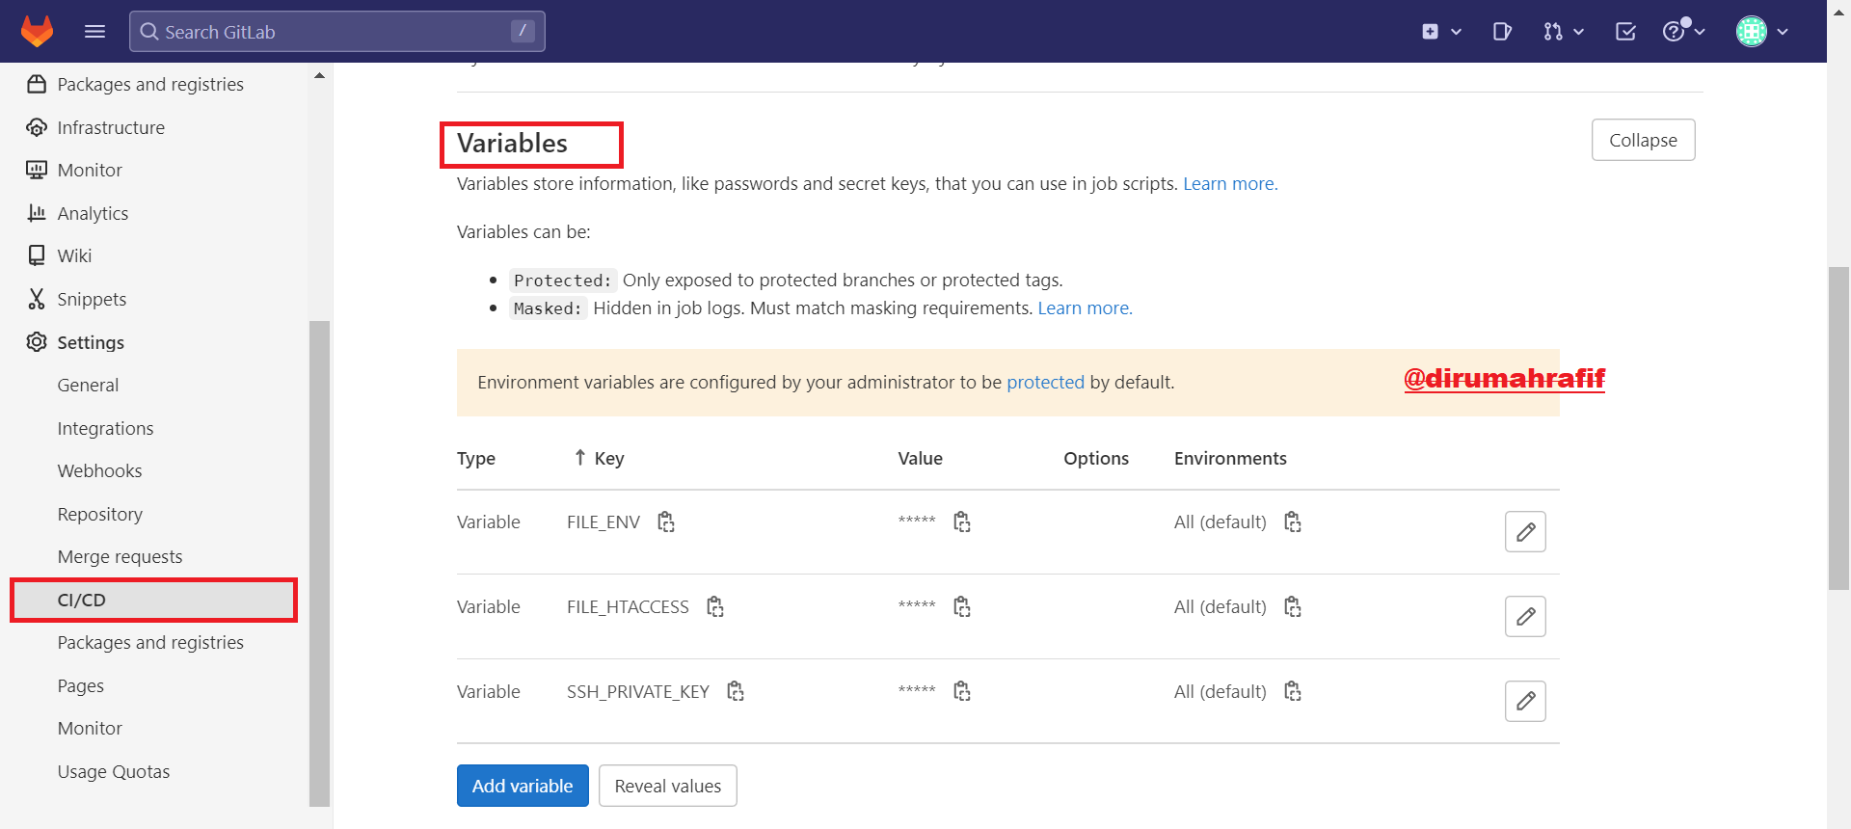Open the issues icon in top bar

pos(1502,32)
